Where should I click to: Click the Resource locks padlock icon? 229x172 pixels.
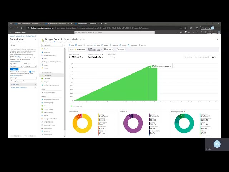[42, 135]
